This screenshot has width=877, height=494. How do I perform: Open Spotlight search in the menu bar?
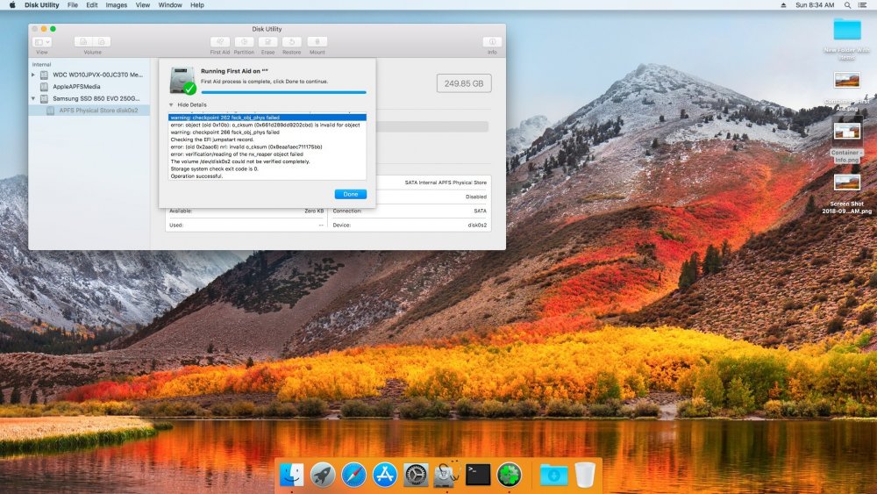tap(847, 5)
